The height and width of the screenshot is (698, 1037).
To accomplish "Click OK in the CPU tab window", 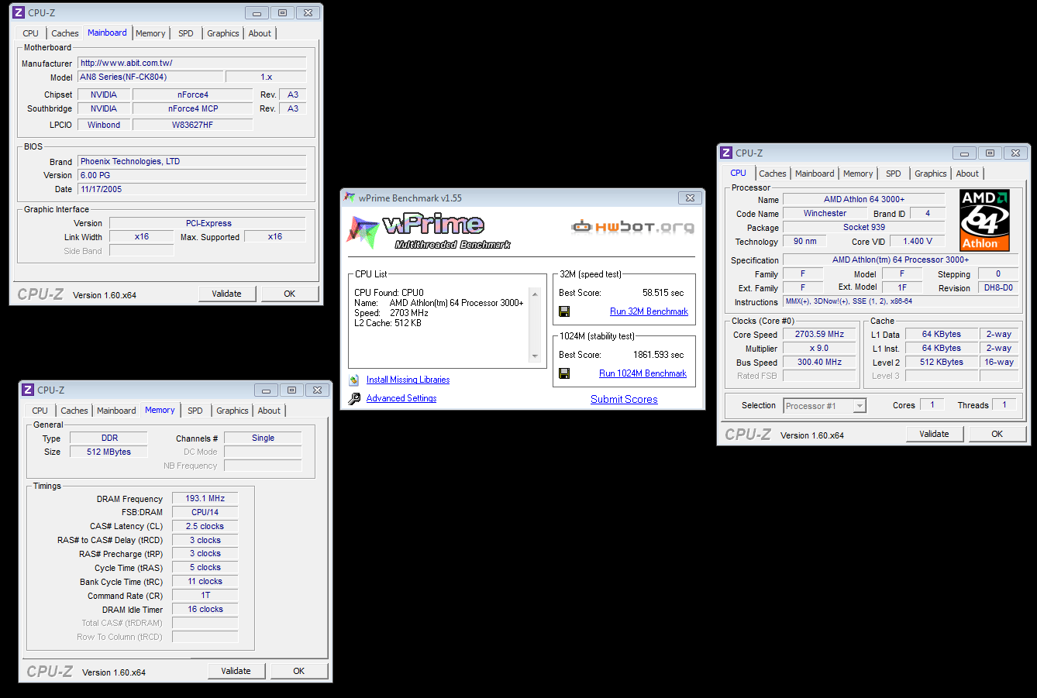I will pos(997,434).
